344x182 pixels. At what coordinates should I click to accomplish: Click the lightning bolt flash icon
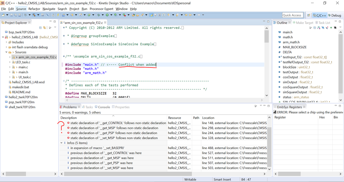(x=58, y=15)
